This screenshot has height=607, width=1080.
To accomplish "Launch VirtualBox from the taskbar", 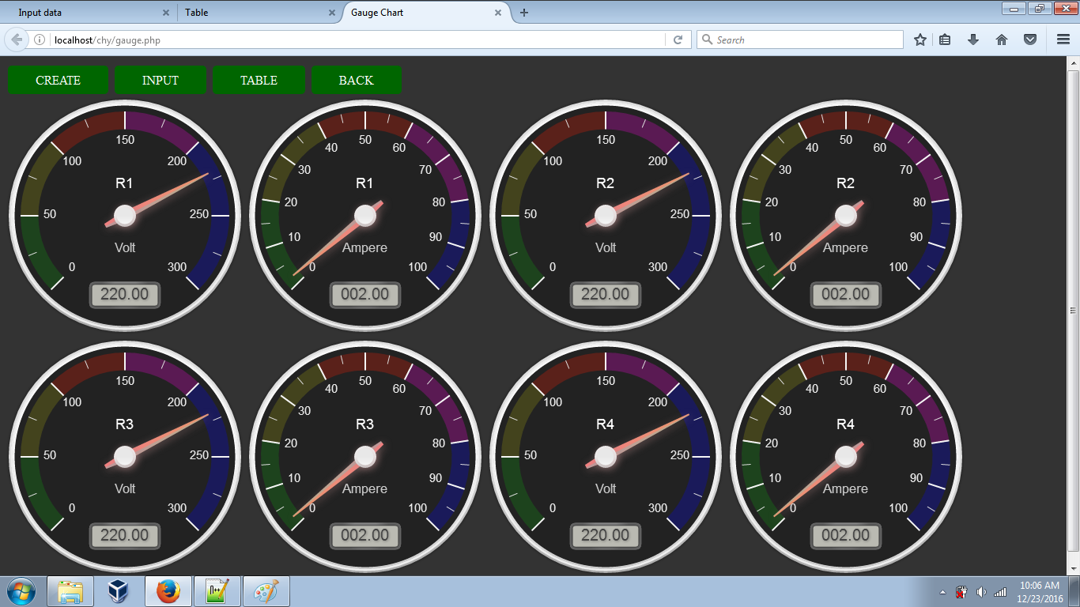I will pos(119,590).
